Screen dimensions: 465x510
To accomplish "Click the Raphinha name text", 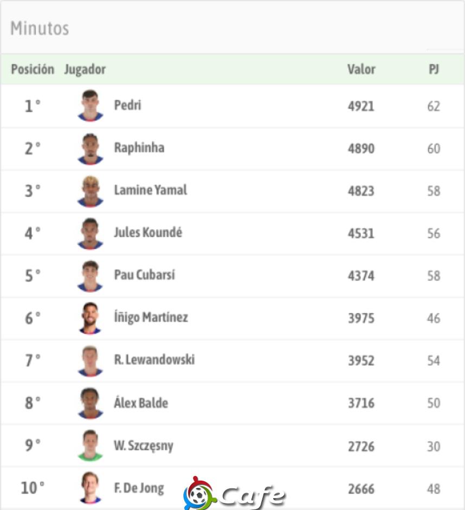I will click(139, 148).
